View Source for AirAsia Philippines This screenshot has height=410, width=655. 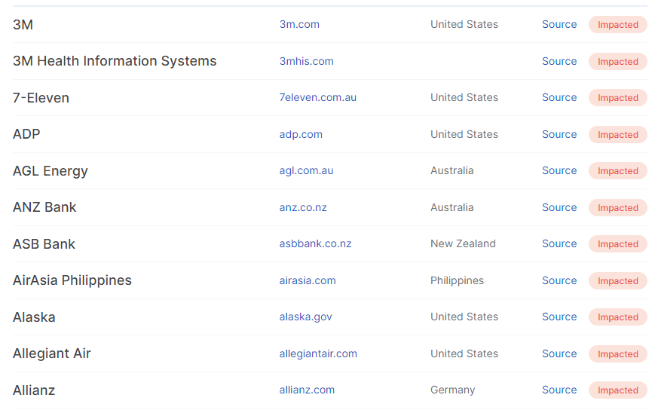(559, 280)
